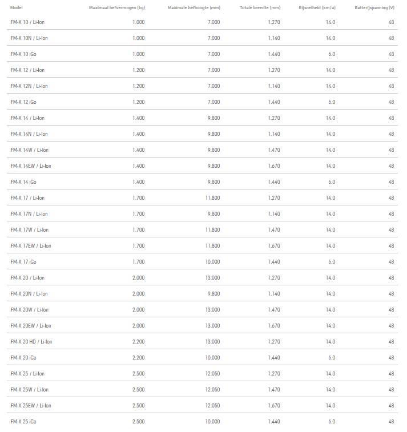Select total width value for FM-X 20W
Image resolution: width=407 pixels, height=432 pixels.
pyautogui.click(x=274, y=310)
